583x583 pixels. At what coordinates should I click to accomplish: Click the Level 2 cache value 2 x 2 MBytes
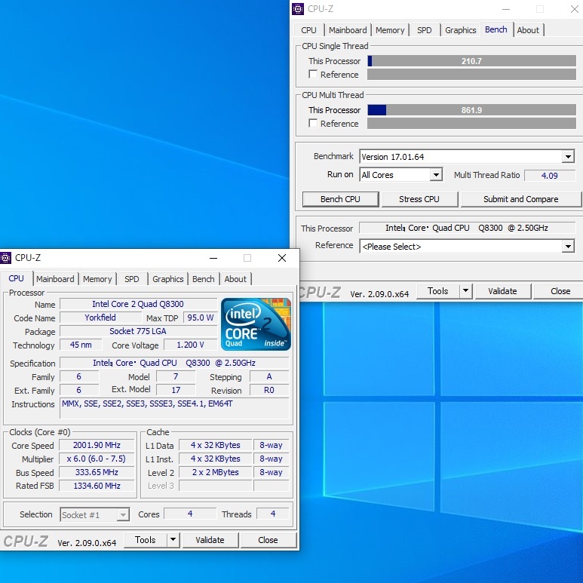click(x=215, y=472)
